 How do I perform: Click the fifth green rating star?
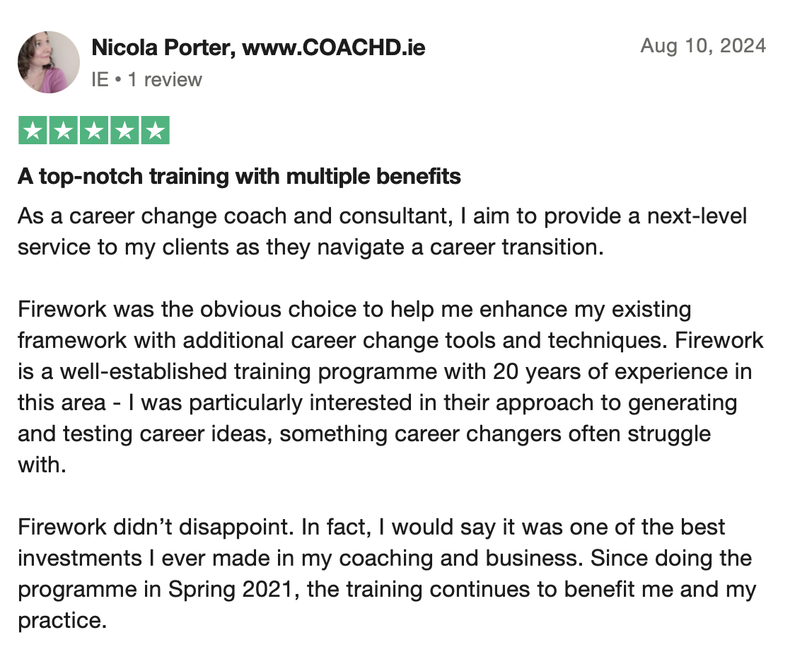click(x=156, y=130)
